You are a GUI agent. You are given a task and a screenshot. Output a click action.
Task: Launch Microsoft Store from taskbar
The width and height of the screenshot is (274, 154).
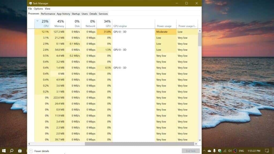(20, 151)
